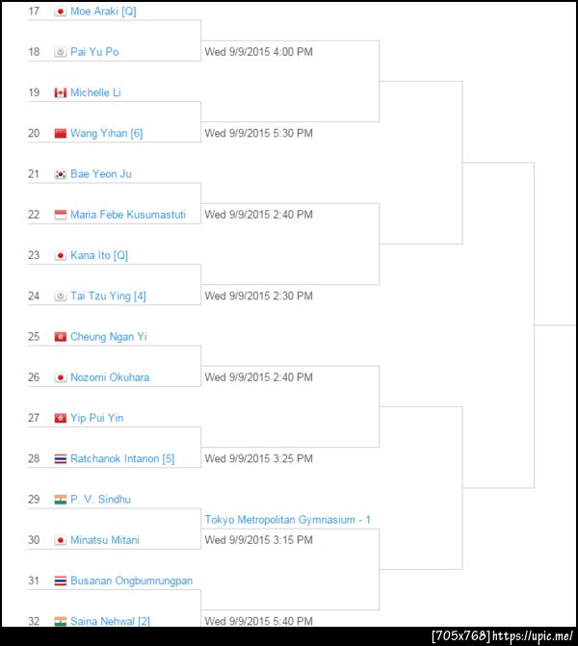Select Busanan Ongbumrungpan player link
This screenshot has width=578, height=646.
131,581
